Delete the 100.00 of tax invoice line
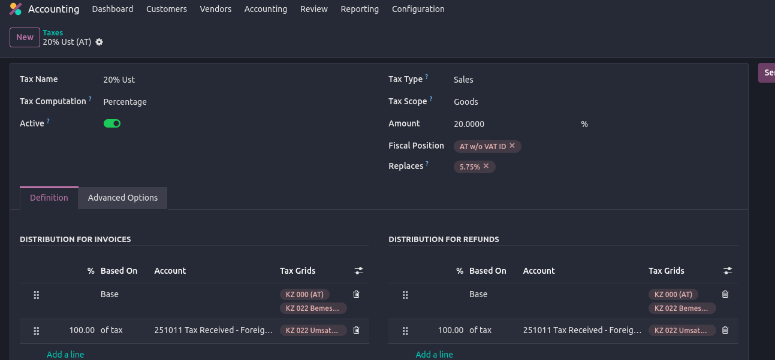The image size is (775, 360). point(357,330)
